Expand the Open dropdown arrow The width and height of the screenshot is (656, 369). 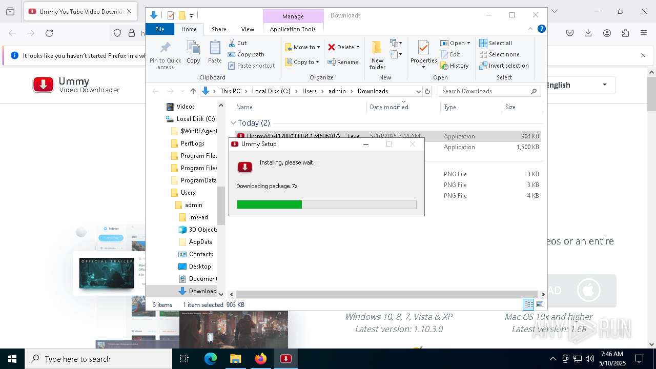tap(468, 43)
